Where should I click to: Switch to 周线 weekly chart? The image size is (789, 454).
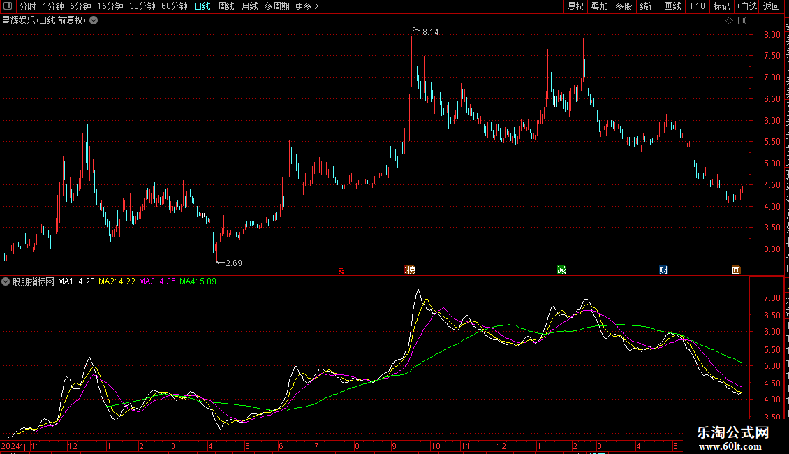[226, 6]
